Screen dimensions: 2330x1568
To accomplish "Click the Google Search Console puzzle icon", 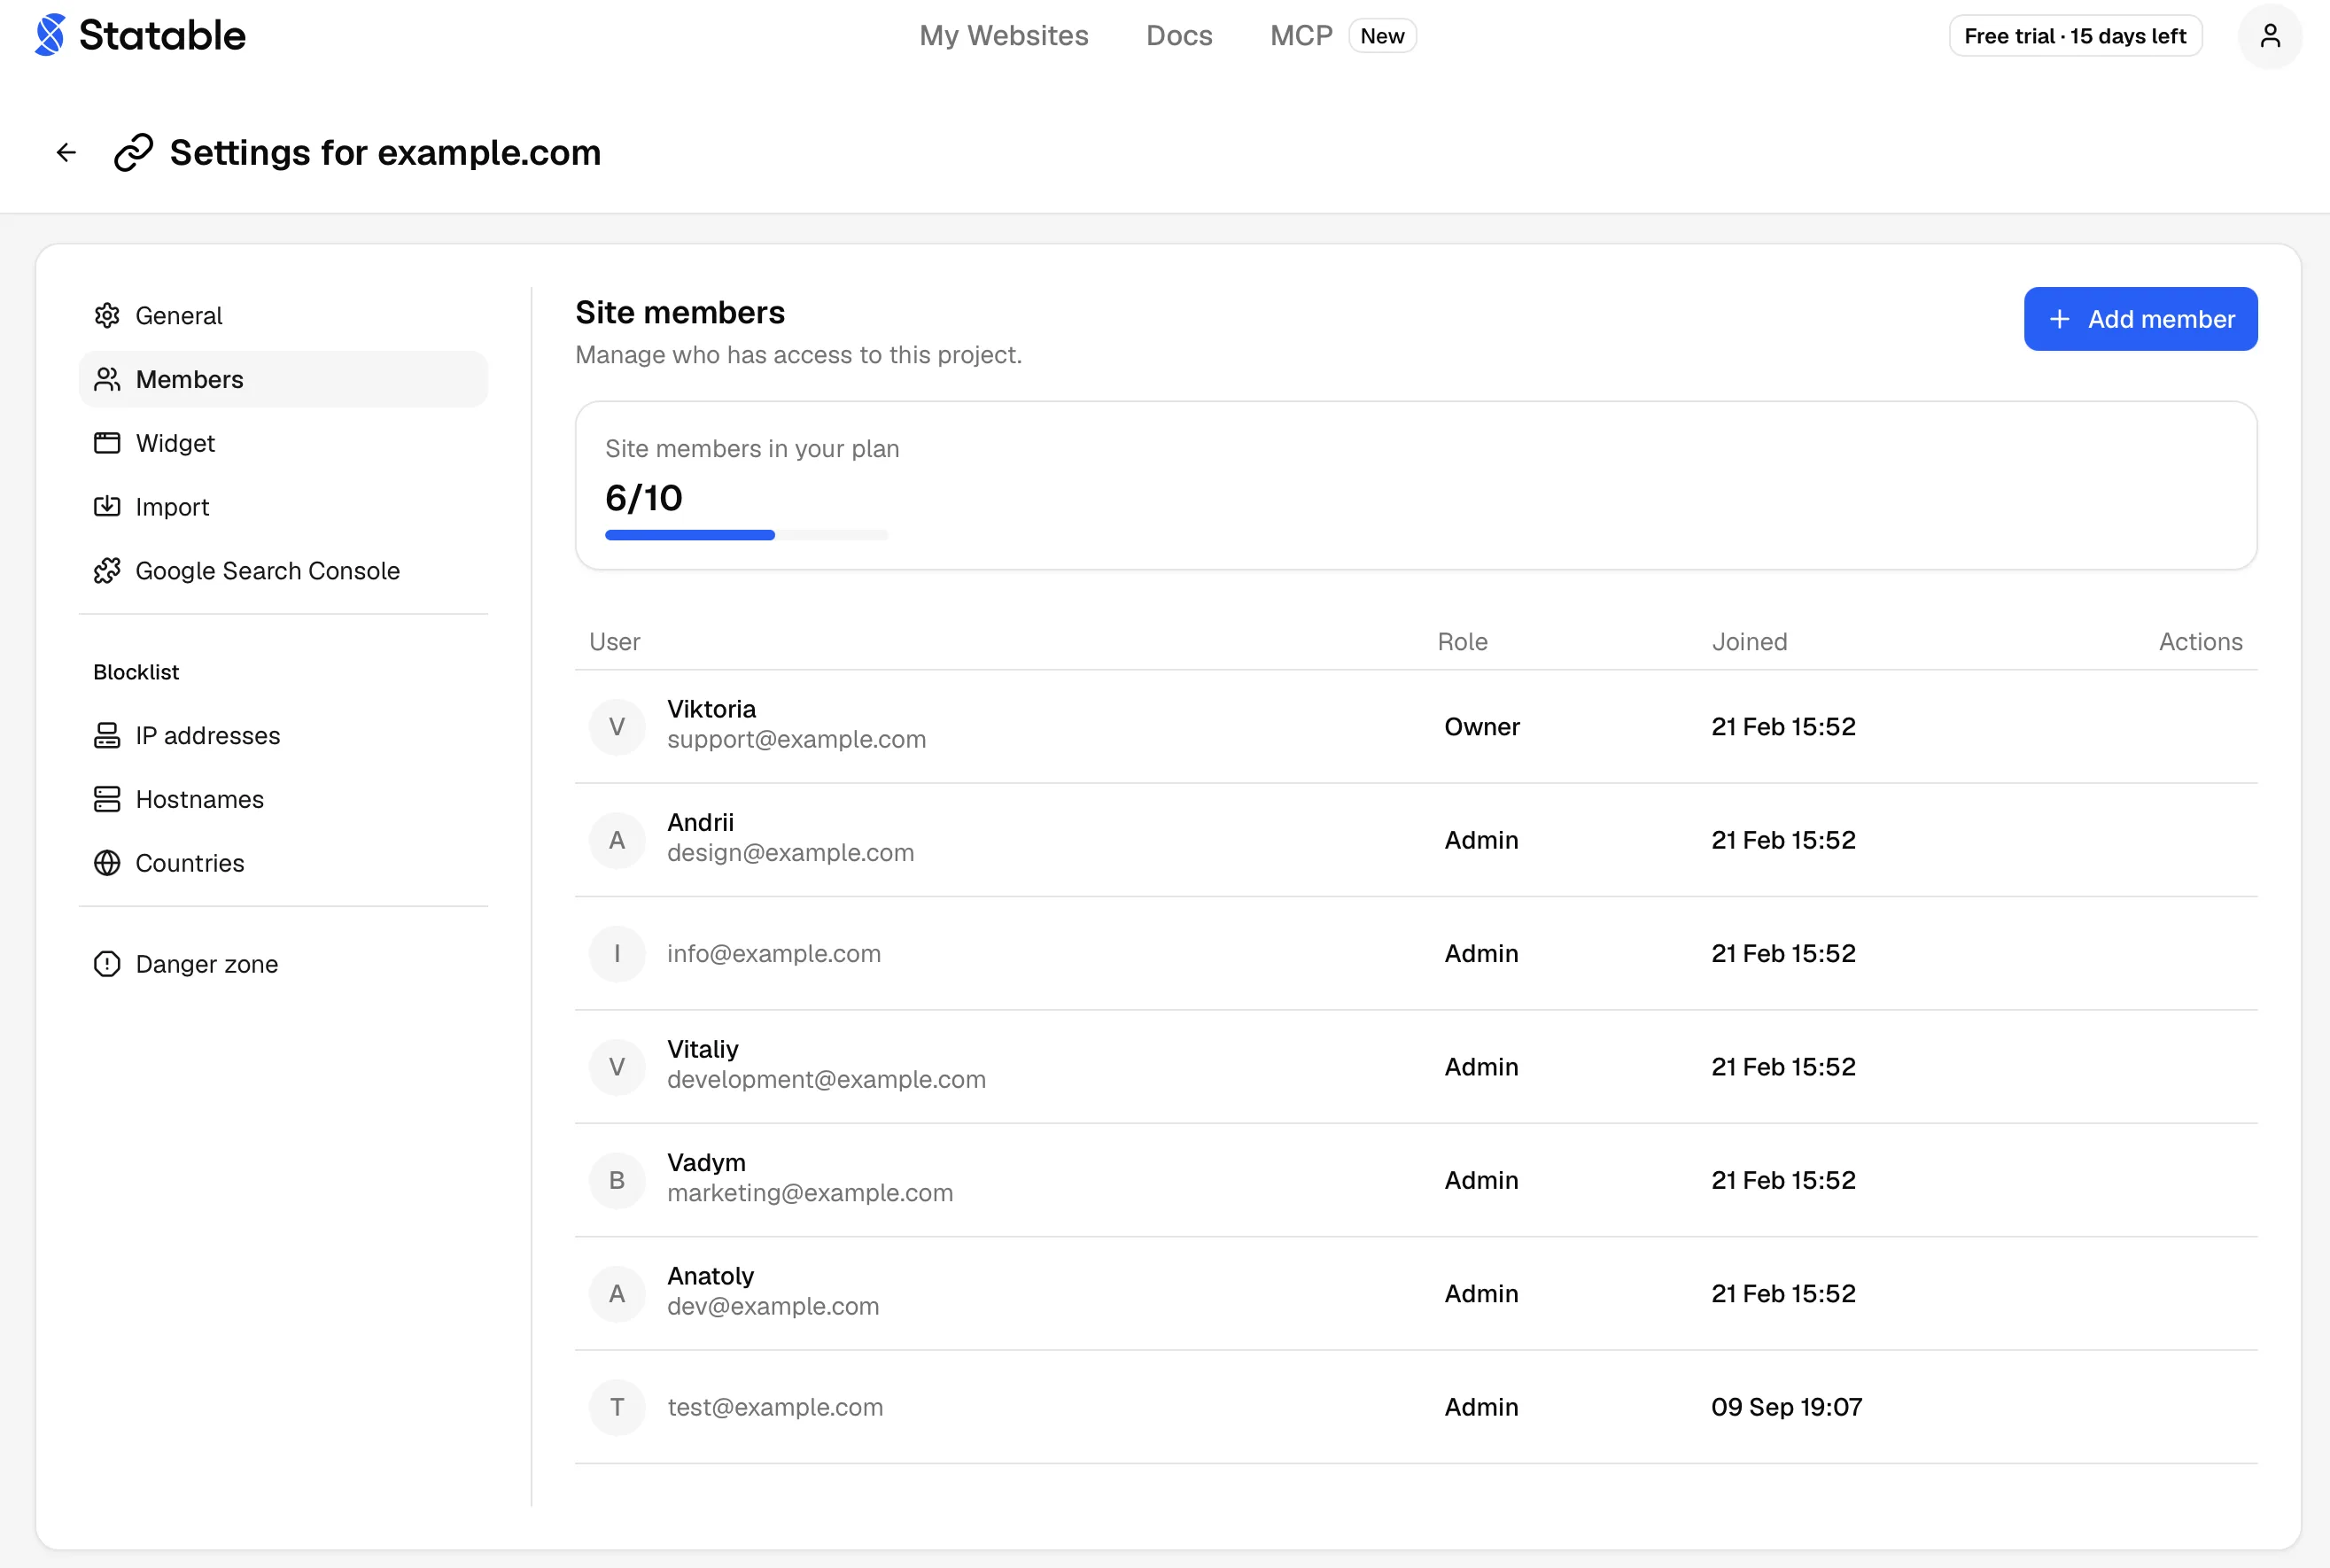I will [x=107, y=571].
